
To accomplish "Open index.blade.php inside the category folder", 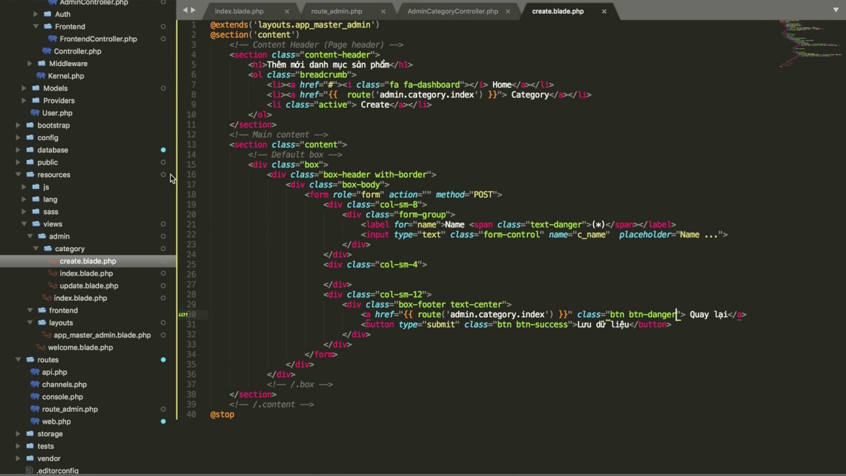I will pos(86,273).
